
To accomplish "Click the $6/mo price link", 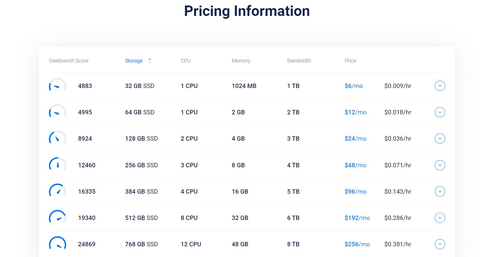I will (354, 86).
